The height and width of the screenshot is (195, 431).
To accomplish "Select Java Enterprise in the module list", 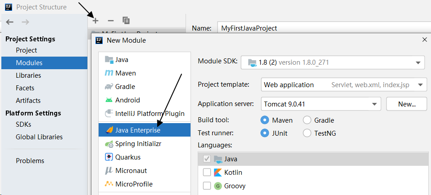I will 145,130.
